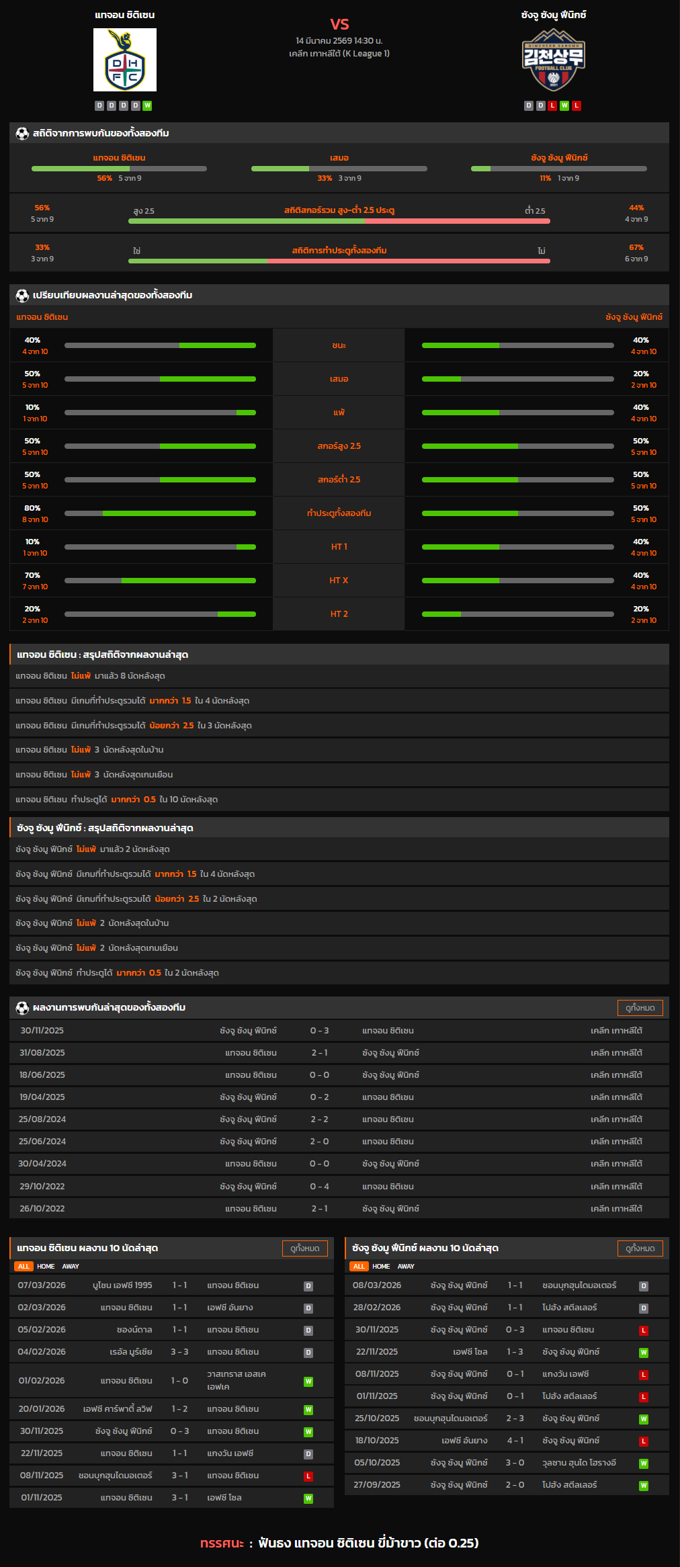
Task: Click the เคลีก เกาหลีใต้ (K League 1) league link
Action: (339, 53)
